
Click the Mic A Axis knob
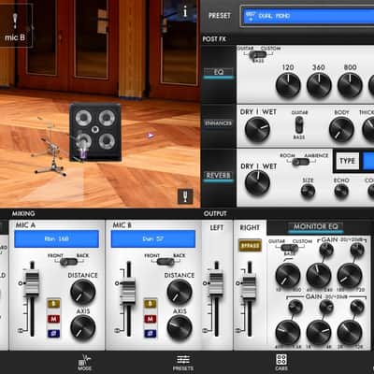82,327
